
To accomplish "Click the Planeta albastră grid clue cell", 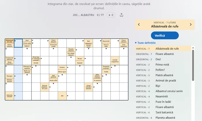I will pos(71,50).
